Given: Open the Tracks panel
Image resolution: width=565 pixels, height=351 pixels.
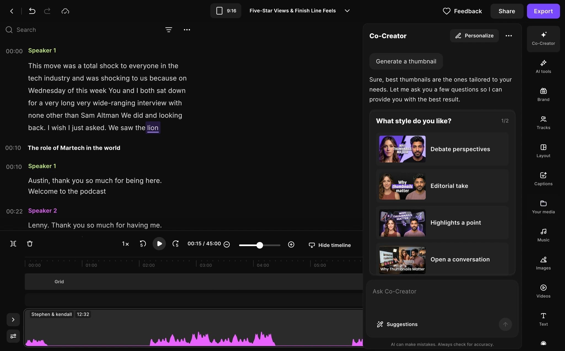Looking at the screenshot, I should pos(543,123).
